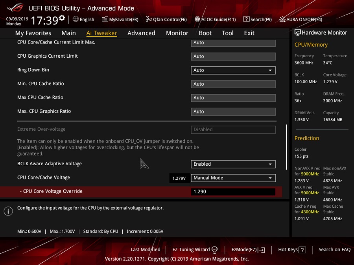Click CPU Core Voltage Override value field

[x=233, y=192]
